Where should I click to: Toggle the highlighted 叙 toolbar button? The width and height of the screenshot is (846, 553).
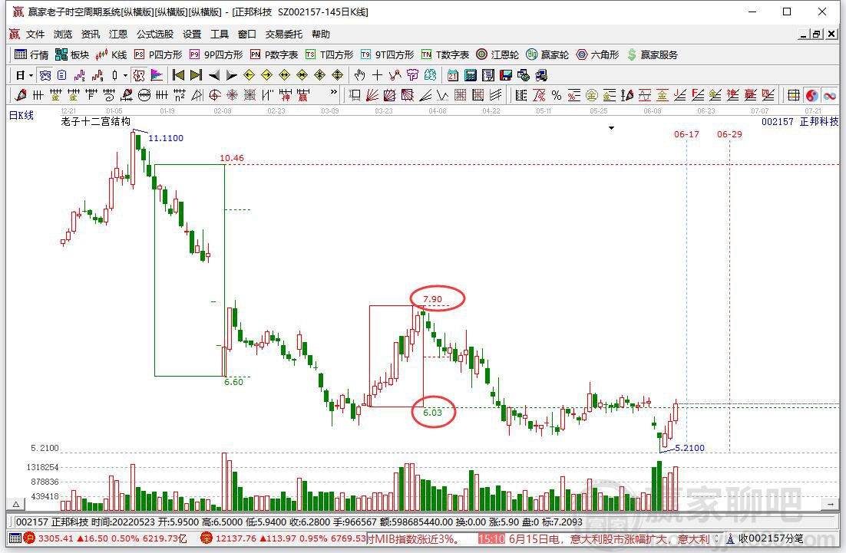[x=139, y=75]
